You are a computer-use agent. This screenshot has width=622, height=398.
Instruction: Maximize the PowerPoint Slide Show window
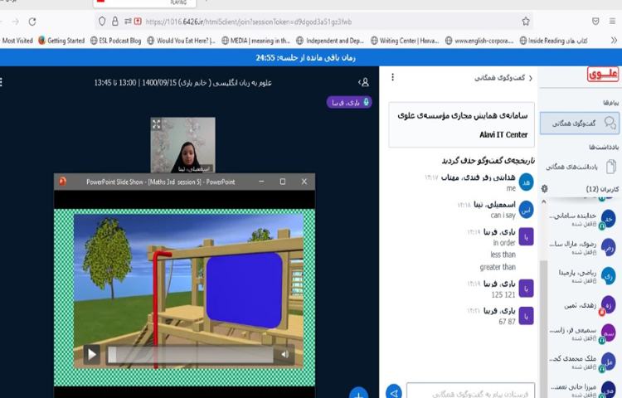pyautogui.click(x=283, y=182)
